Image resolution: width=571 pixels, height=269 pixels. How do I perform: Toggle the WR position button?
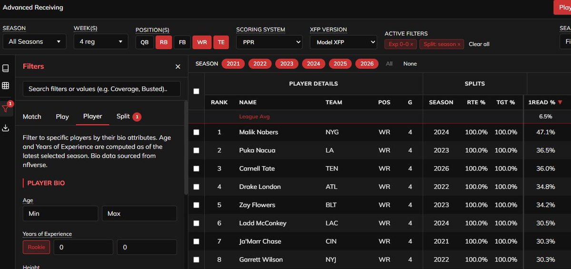click(x=201, y=42)
